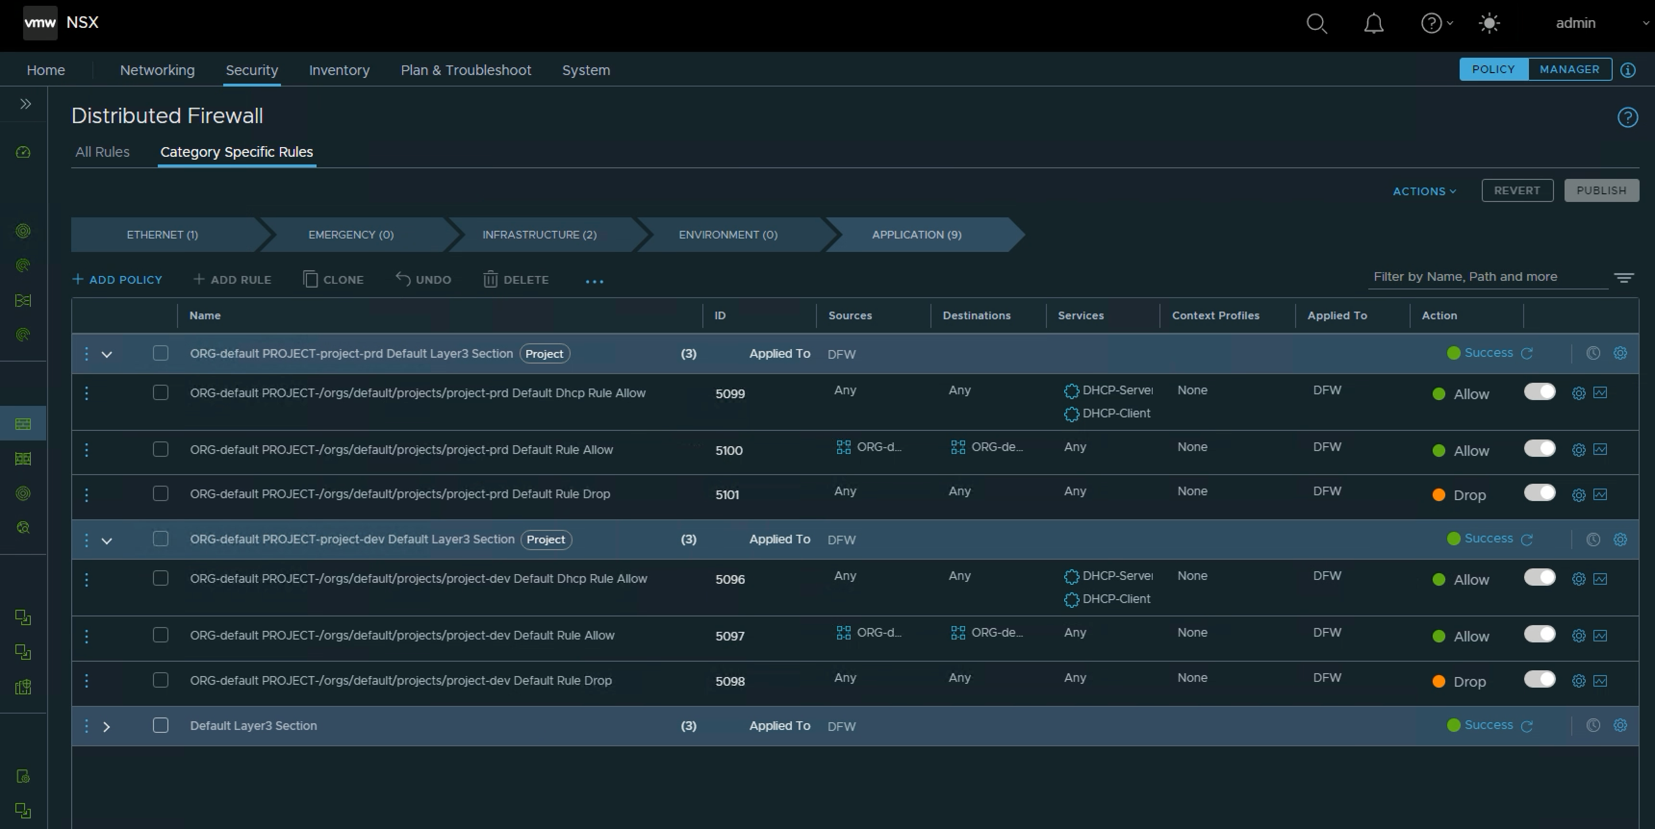Open settings gear for rule 5096
This screenshot has height=829, width=1655.
coord(1579,579)
